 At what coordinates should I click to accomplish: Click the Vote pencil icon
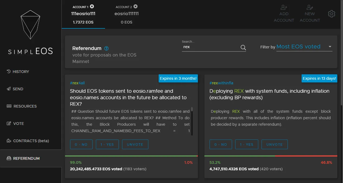9,123
